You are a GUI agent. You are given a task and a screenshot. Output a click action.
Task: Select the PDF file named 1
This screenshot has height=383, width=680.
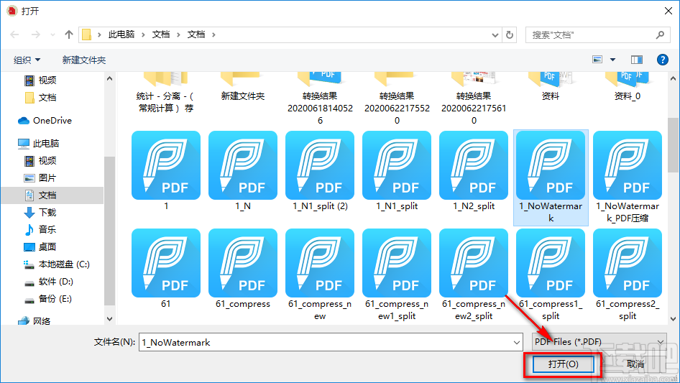(x=165, y=171)
